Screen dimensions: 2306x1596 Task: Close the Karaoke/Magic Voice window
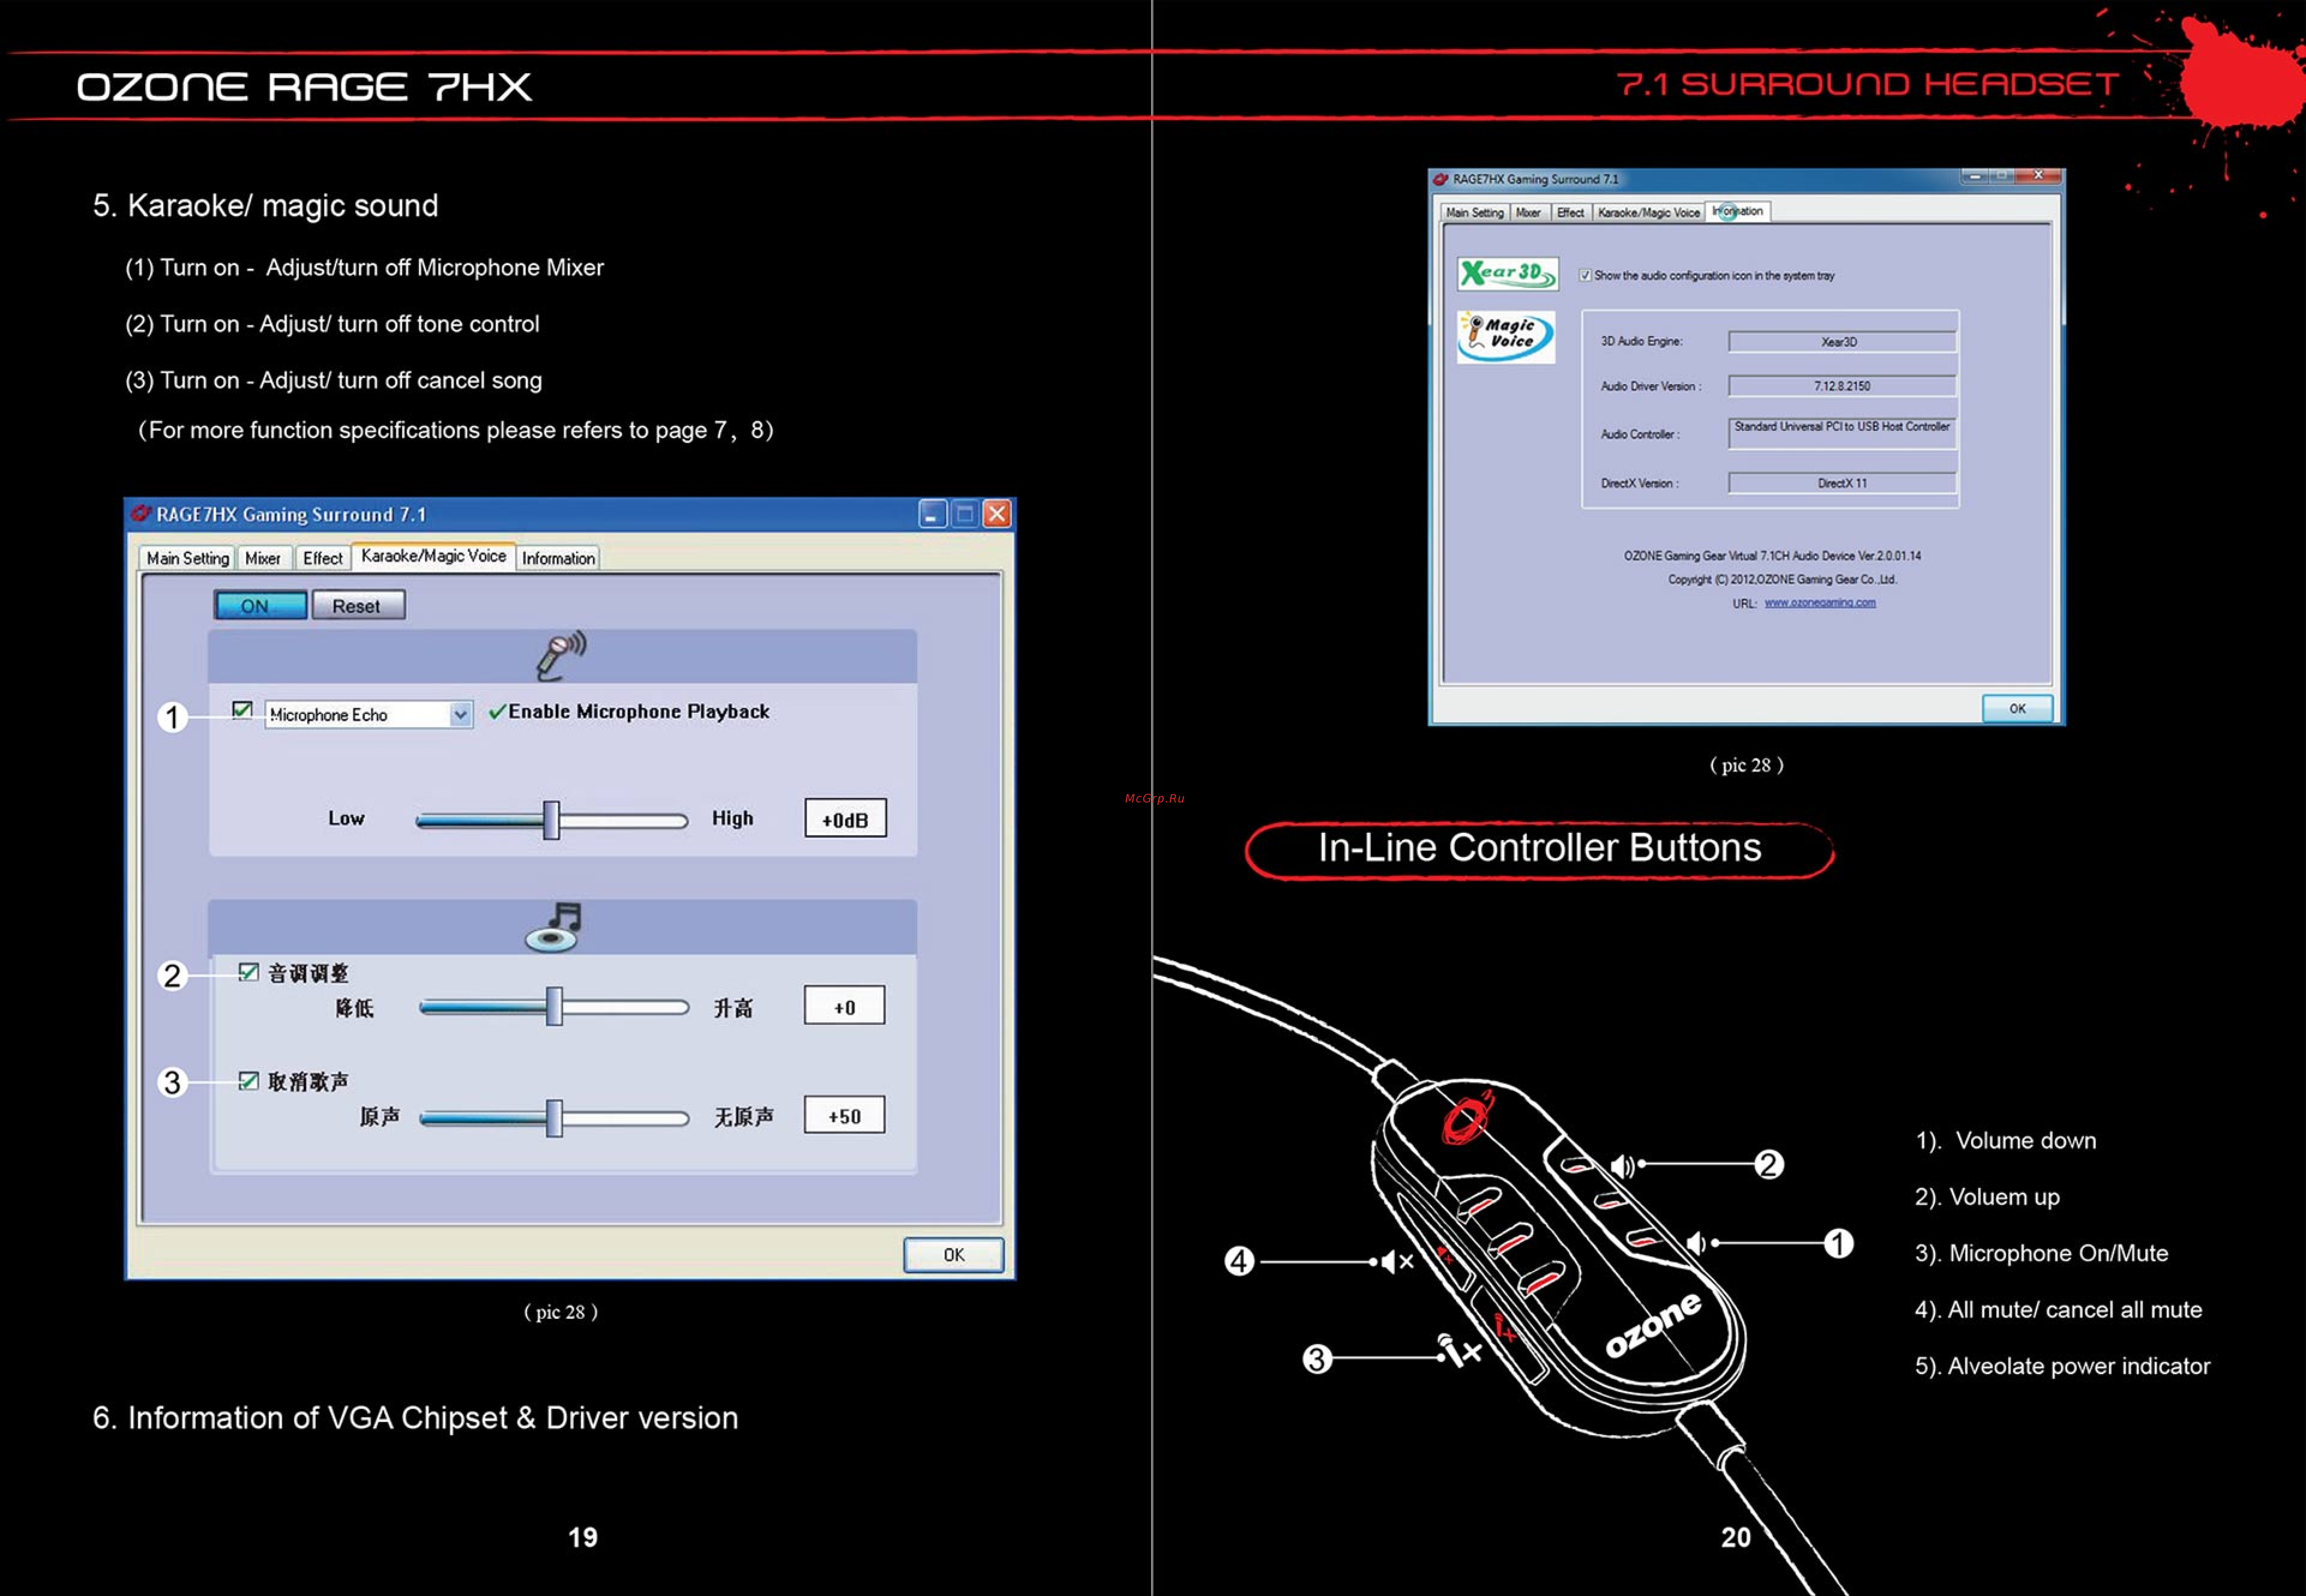(x=996, y=514)
